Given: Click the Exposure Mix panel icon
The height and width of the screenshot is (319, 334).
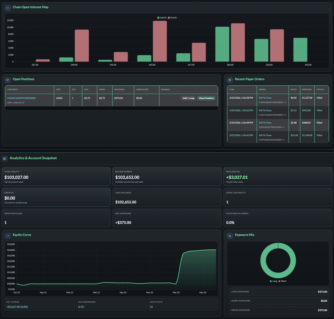Looking at the screenshot, I should [x=230, y=235].
